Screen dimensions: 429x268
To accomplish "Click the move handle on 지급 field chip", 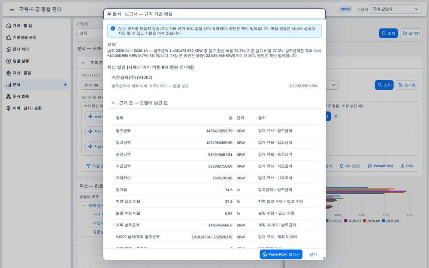I will 90,147.
